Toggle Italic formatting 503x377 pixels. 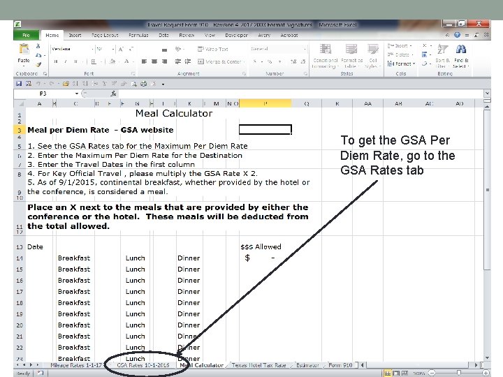click(66, 61)
